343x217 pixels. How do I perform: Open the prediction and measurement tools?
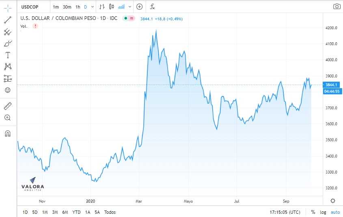coord(8,78)
